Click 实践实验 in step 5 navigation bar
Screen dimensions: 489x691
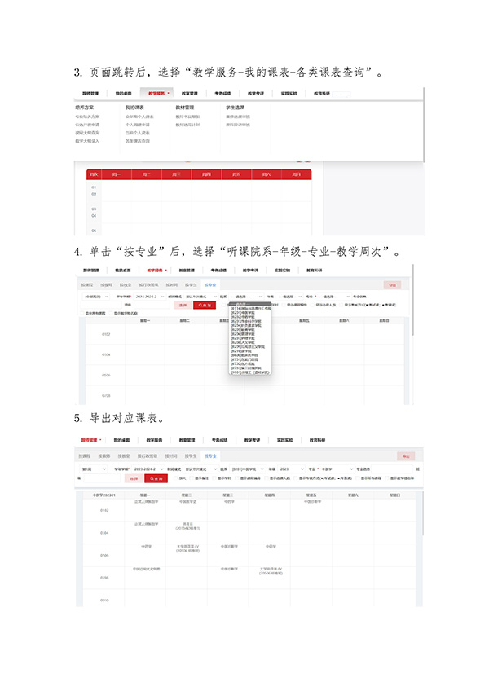pyautogui.click(x=285, y=440)
